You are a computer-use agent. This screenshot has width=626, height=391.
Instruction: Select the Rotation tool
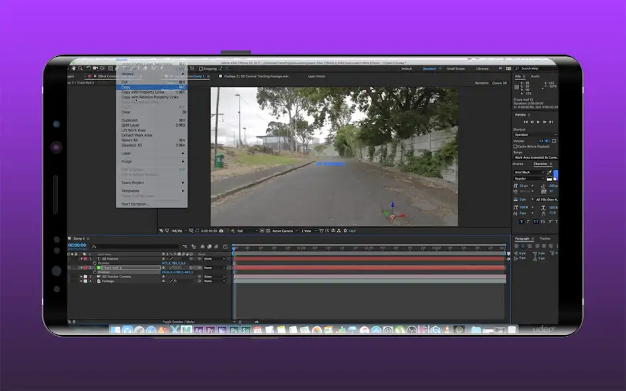[x=88, y=69]
